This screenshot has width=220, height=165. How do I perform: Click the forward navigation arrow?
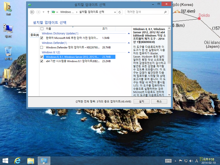pos(38,12)
